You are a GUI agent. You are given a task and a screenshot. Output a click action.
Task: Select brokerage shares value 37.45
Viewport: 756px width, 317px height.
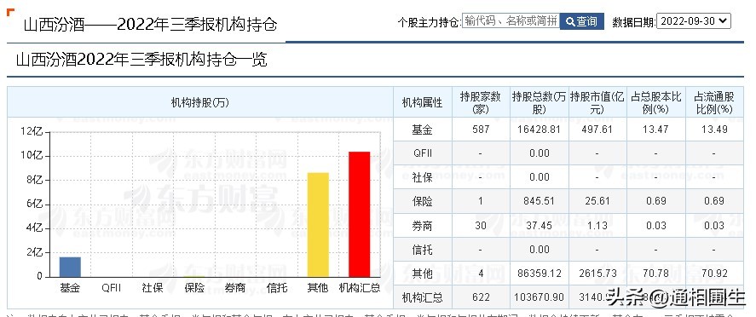[x=539, y=226]
